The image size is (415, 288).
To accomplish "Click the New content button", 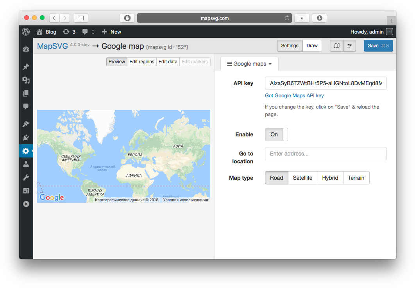I will [x=111, y=32].
